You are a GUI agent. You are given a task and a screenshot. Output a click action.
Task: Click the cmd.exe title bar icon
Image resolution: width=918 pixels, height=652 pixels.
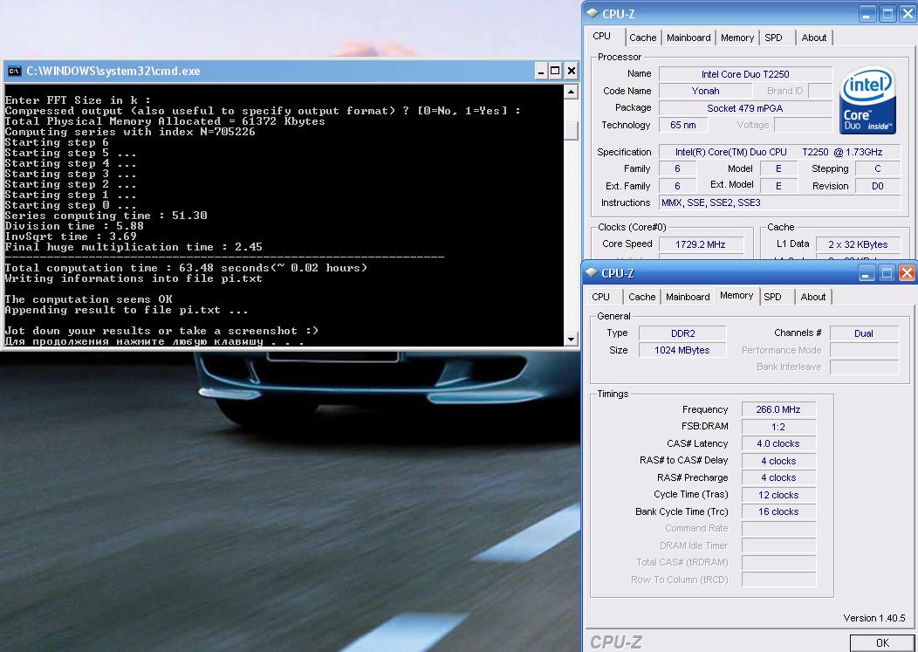tap(14, 72)
